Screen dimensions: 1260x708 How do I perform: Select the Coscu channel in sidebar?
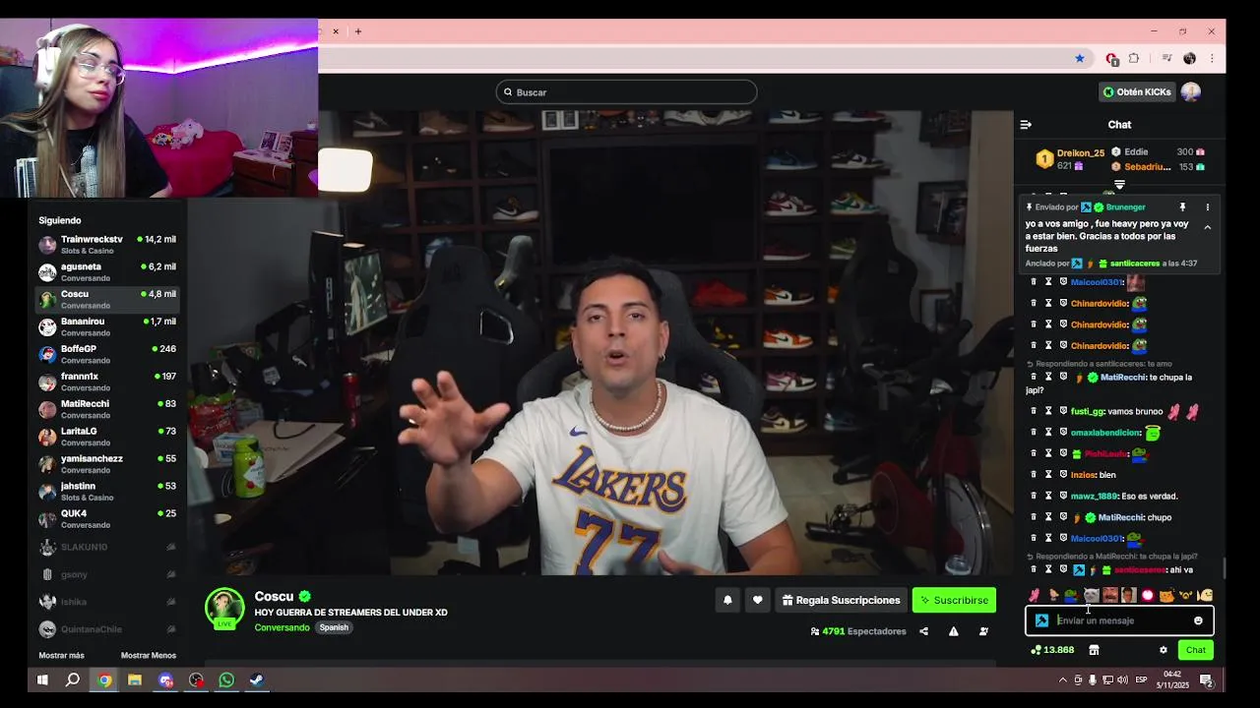click(108, 300)
